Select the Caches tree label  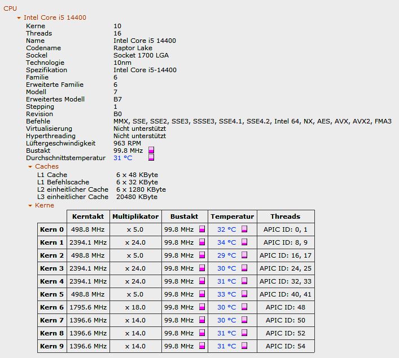click(x=47, y=166)
